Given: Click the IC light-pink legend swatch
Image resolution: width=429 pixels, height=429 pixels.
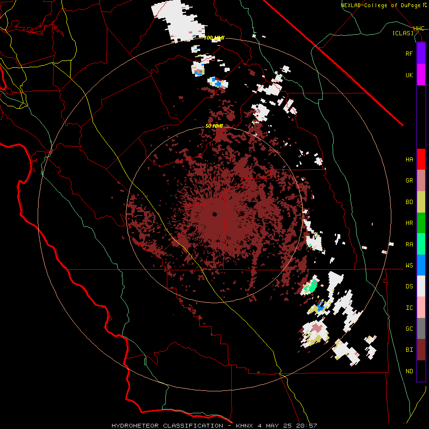Looking at the screenshot, I should pyautogui.click(x=421, y=307).
